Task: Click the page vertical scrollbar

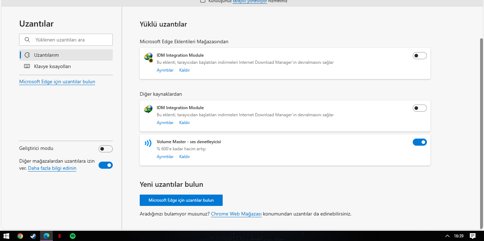Action: 481,133
